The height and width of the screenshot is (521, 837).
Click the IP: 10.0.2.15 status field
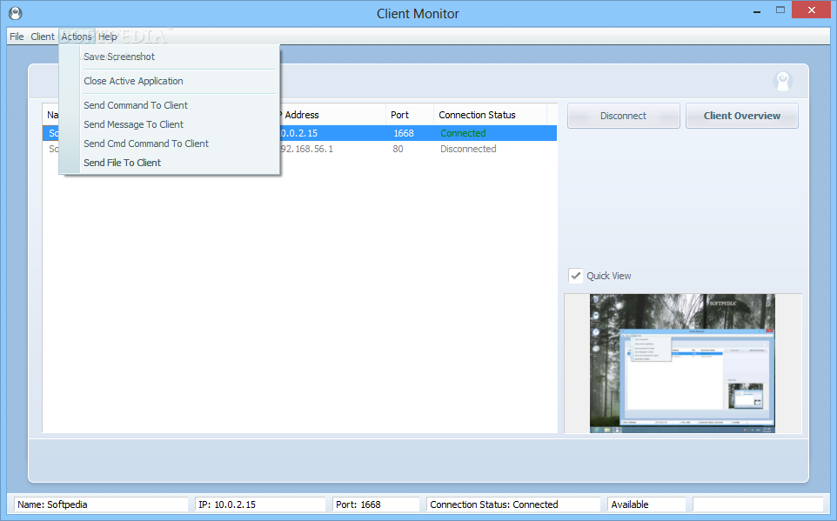pyautogui.click(x=260, y=504)
